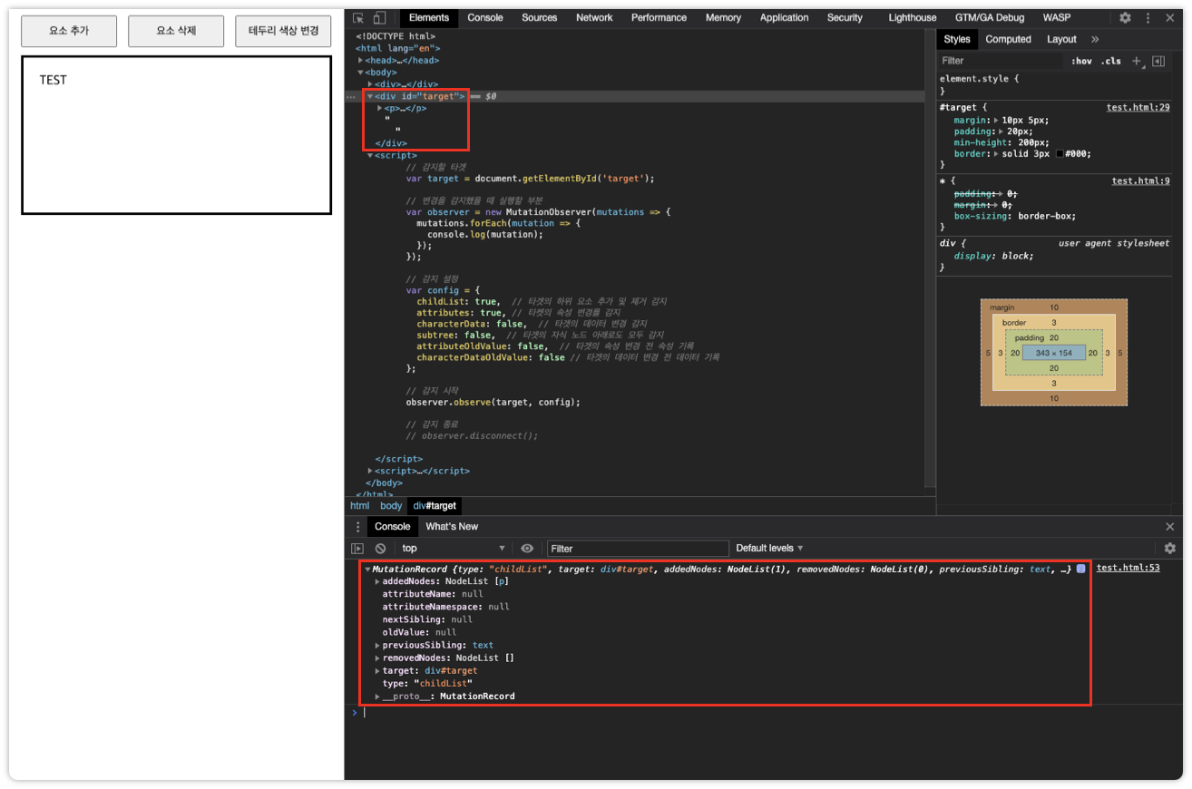Open the test.html:53 console source link
The image size is (1192, 789).
point(1128,568)
